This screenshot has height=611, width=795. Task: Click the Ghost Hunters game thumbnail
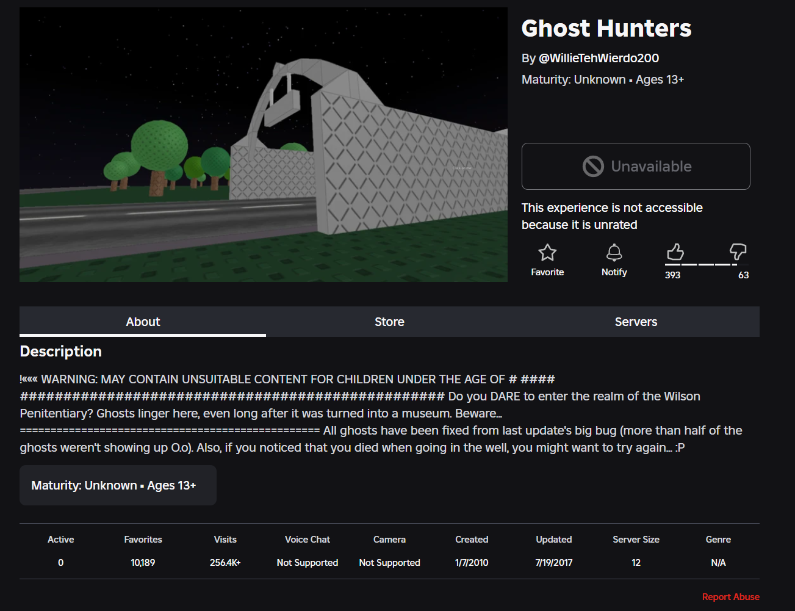coord(264,145)
